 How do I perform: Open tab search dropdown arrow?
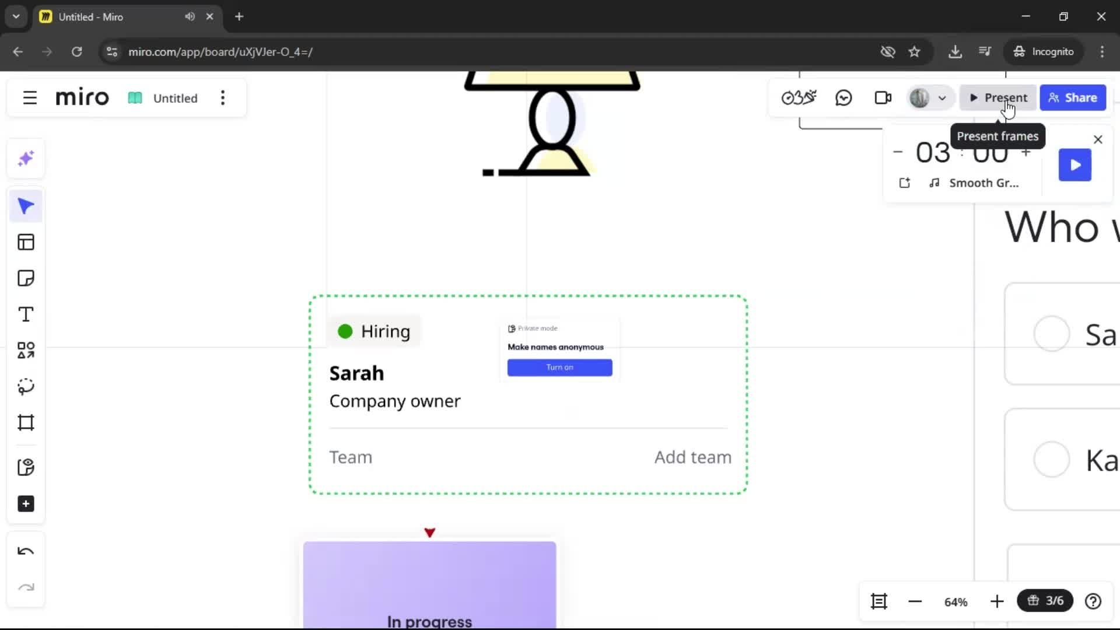pos(16,16)
